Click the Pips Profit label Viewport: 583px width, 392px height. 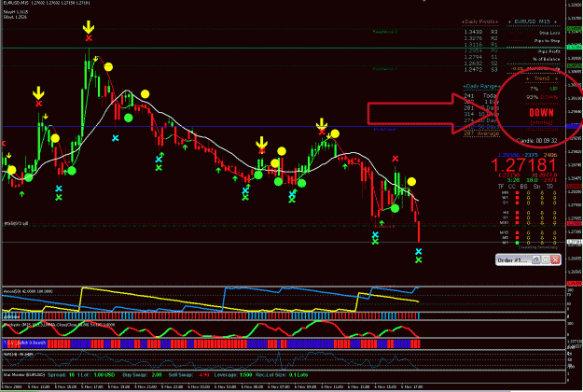(548, 51)
